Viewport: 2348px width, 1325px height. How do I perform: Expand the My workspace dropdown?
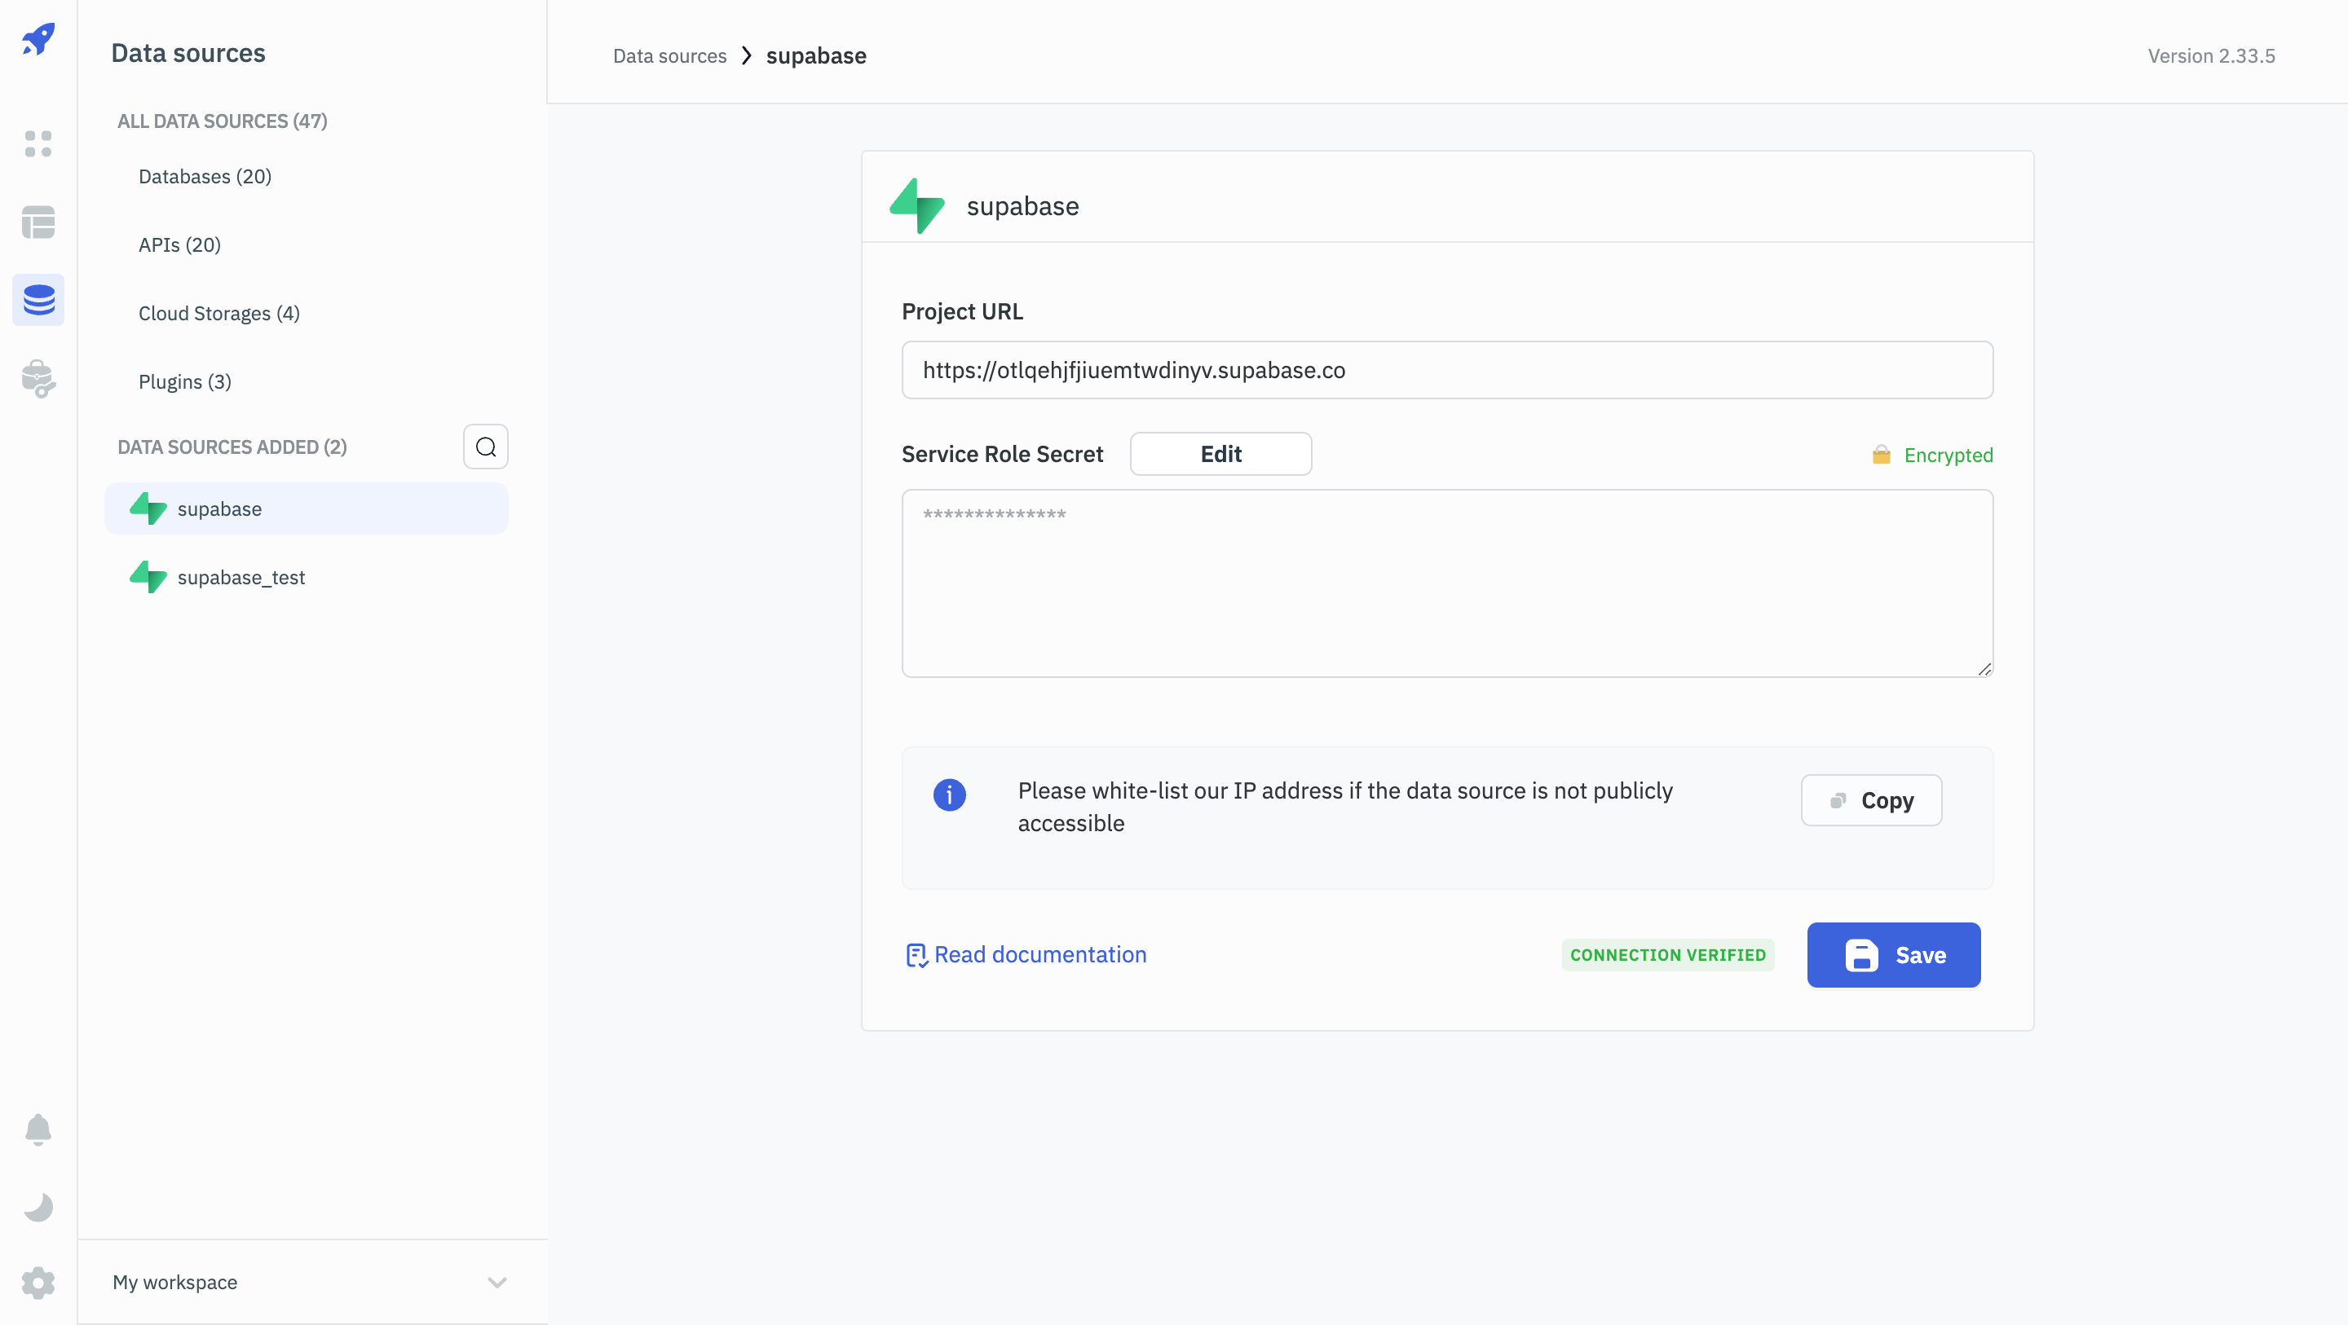coord(311,1282)
